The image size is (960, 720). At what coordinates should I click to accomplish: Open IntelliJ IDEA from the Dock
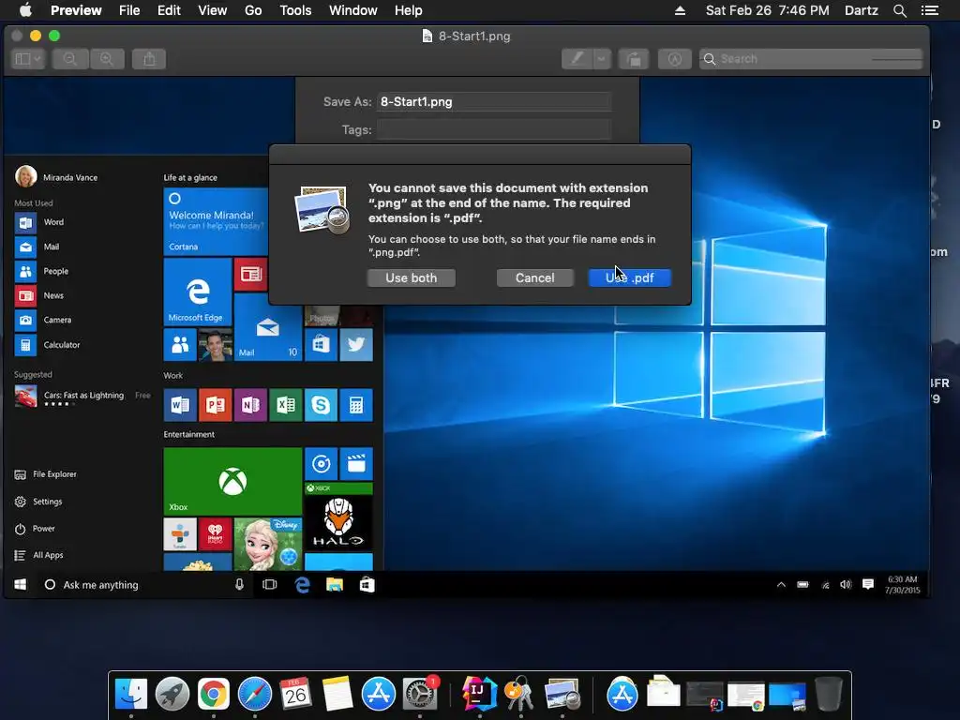(479, 694)
